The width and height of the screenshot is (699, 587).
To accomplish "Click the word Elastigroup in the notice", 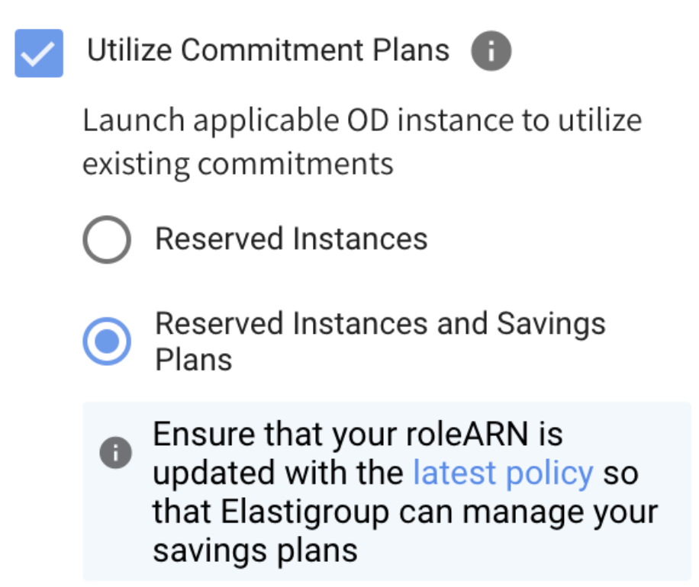I will (322, 512).
